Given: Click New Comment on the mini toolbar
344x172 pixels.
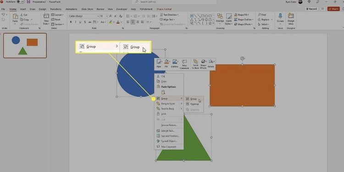Looking at the screenshot, I should point(184,64).
